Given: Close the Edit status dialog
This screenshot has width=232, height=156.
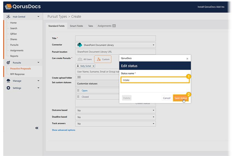Looking at the screenshot, I should (x=187, y=58).
